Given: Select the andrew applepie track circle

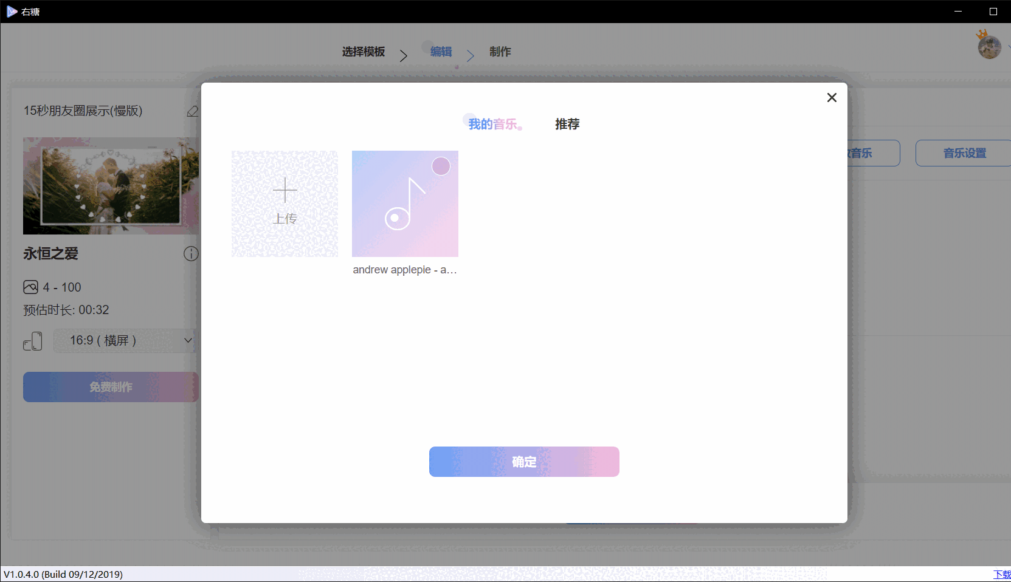Looking at the screenshot, I should [441, 166].
